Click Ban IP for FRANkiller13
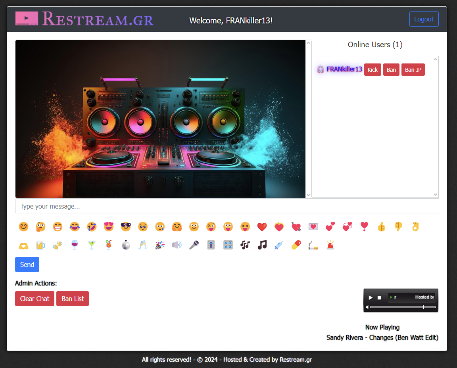This screenshot has width=457, height=368. (413, 70)
